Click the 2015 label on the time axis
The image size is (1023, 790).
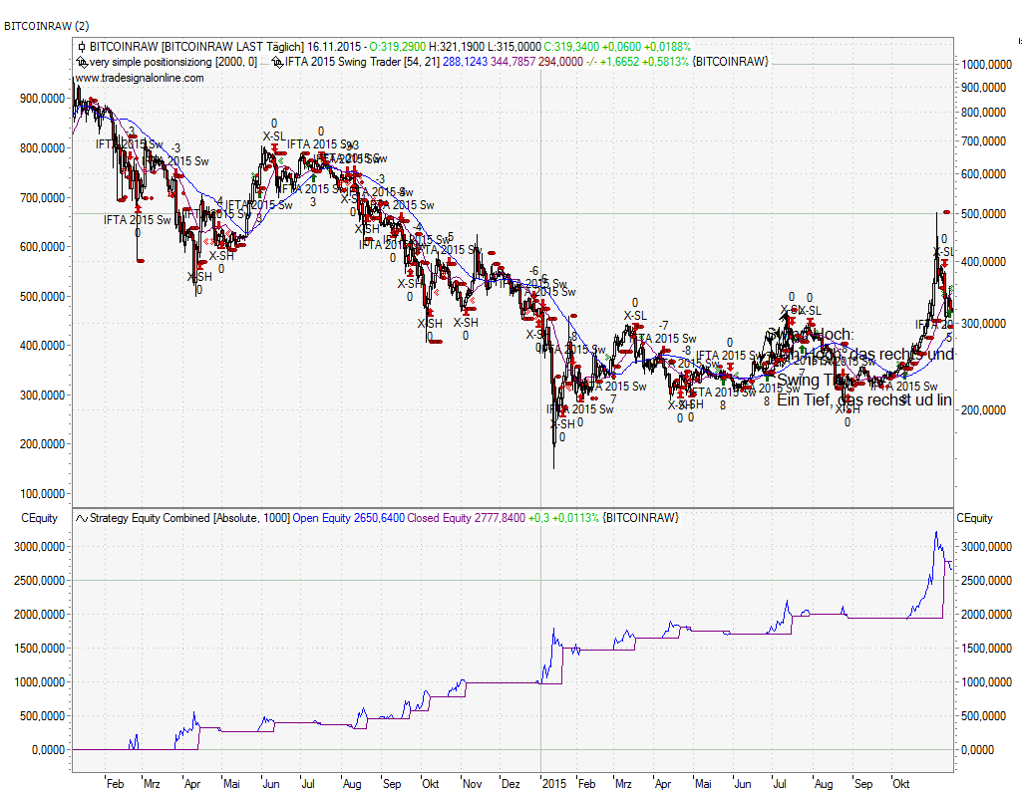[554, 784]
